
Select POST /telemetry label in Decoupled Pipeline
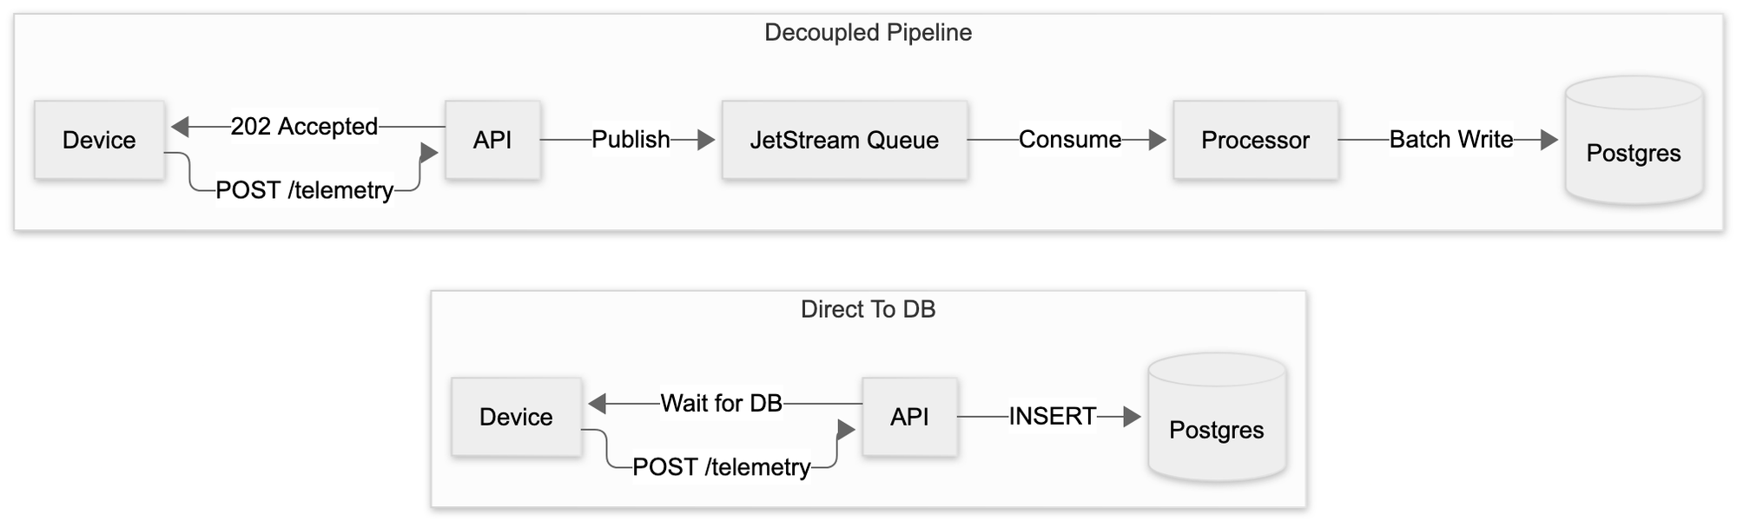coord(304,190)
